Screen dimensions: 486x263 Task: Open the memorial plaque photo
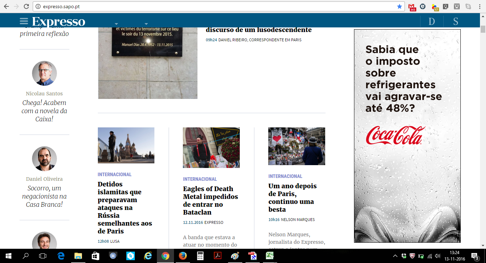[x=148, y=63]
